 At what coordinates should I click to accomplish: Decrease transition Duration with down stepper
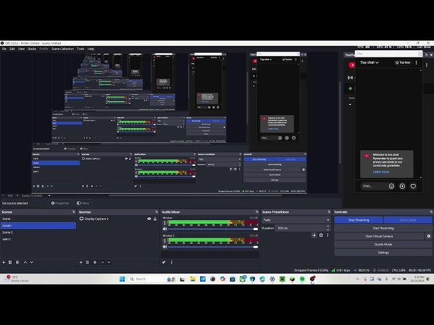(x=328, y=230)
